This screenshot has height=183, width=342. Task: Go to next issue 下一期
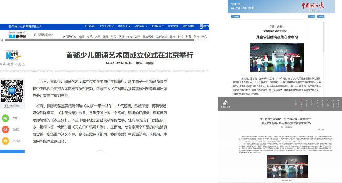[x=321, y=17]
